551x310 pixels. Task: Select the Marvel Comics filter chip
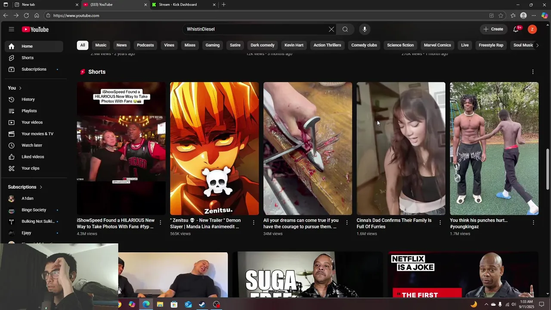pyautogui.click(x=437, y=45)
